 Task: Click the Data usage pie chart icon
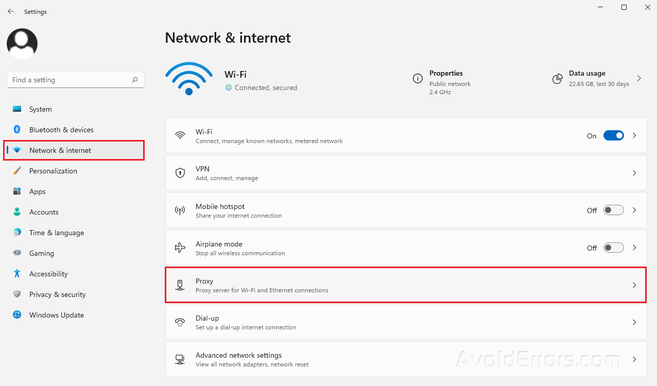(x=558, y=79)
